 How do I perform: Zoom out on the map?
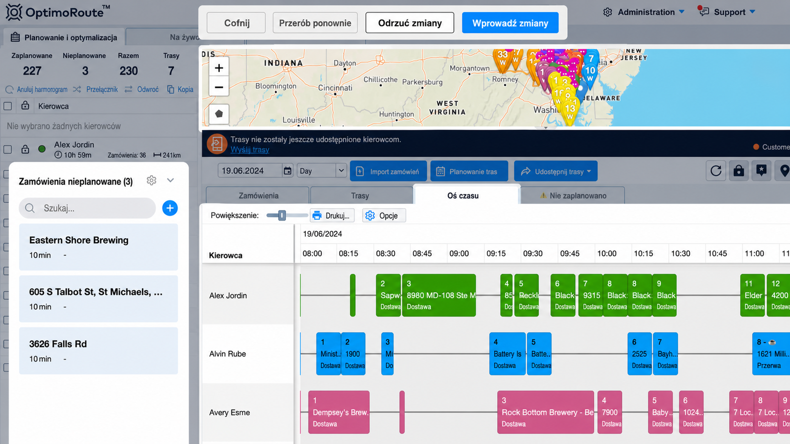[219, 87]
